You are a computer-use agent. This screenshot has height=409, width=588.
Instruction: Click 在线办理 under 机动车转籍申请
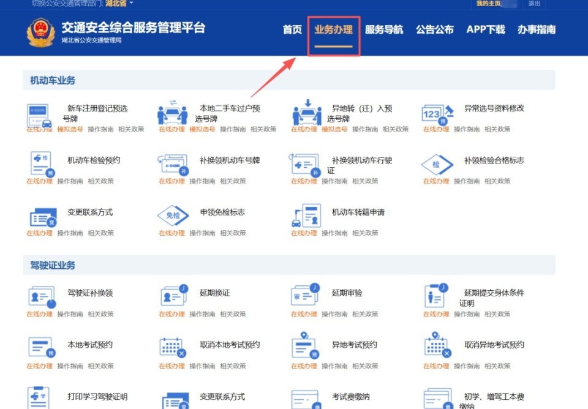click(x=304, y=233)
